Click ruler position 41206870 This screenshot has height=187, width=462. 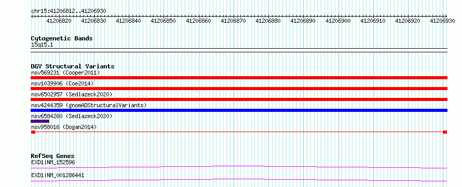pyautogui.click(x=234, y=21)
